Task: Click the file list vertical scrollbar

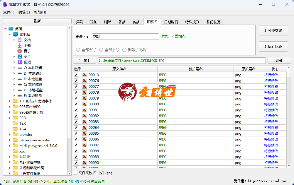Action: coord(289,117)
